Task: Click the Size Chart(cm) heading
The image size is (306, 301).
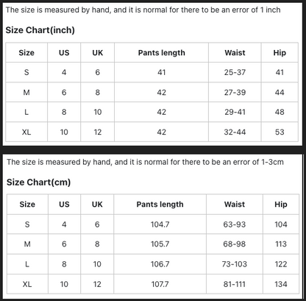Action: (38, 183)
